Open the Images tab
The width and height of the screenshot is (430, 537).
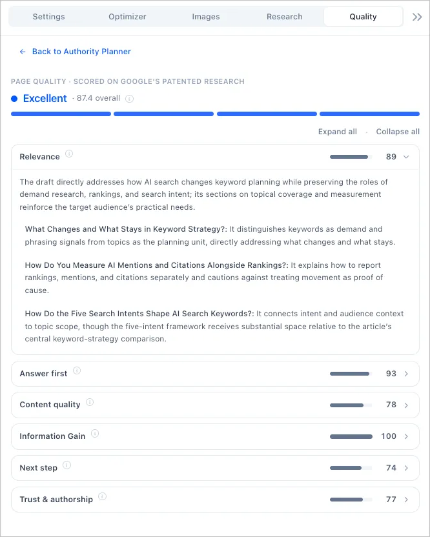click(x=205, y=16)
